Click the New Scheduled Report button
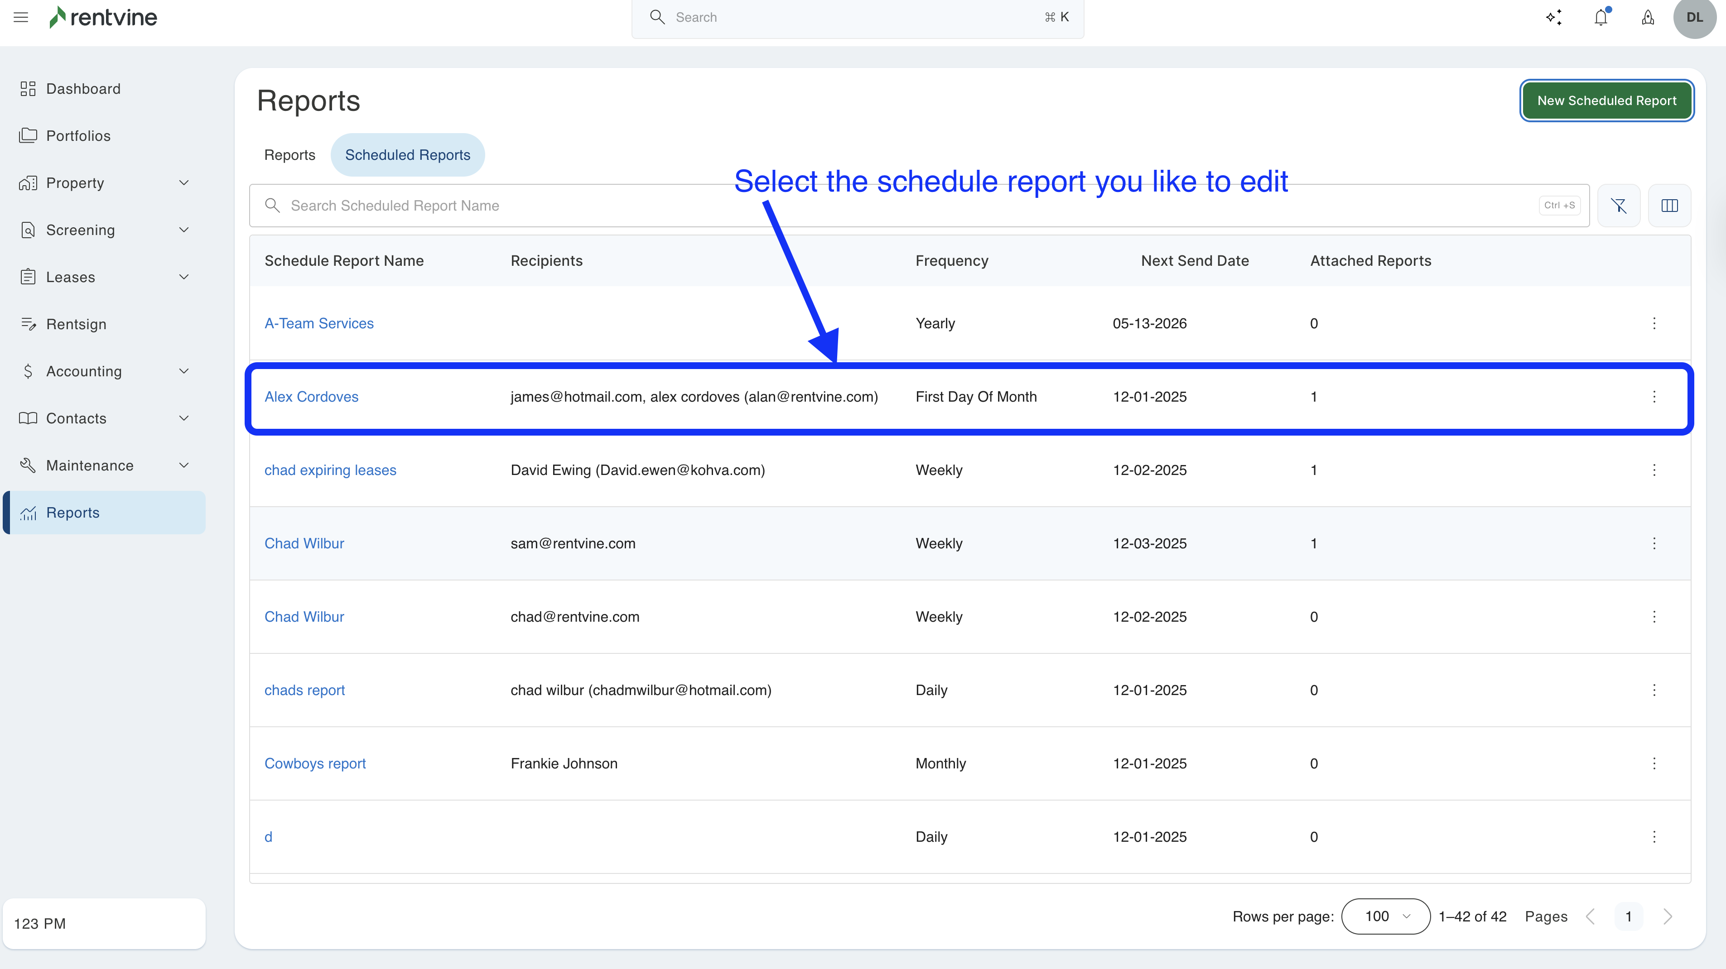 tap(1606, 101)
